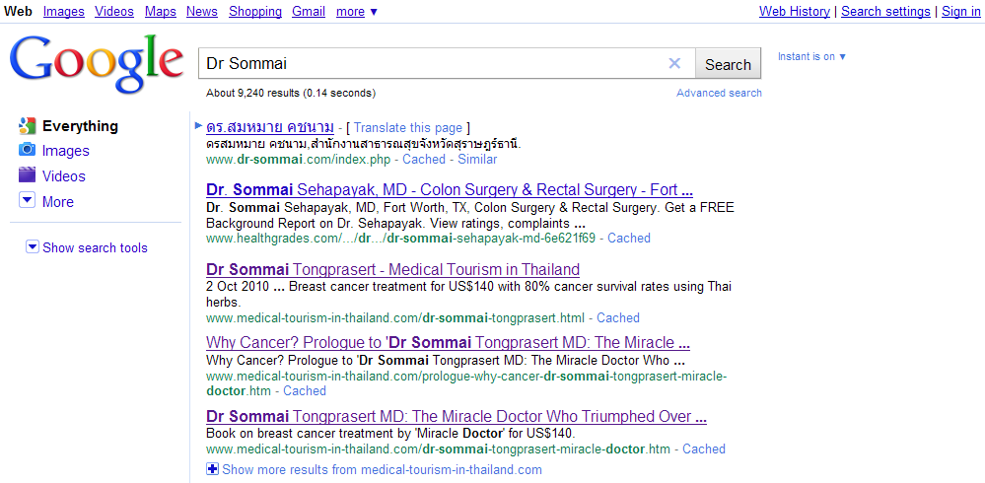The image size is (985, 483).
Task: Click Sign in link
Action: [960, 12]
